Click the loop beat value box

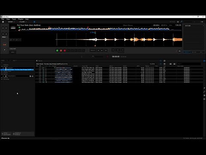pos(118,50)
